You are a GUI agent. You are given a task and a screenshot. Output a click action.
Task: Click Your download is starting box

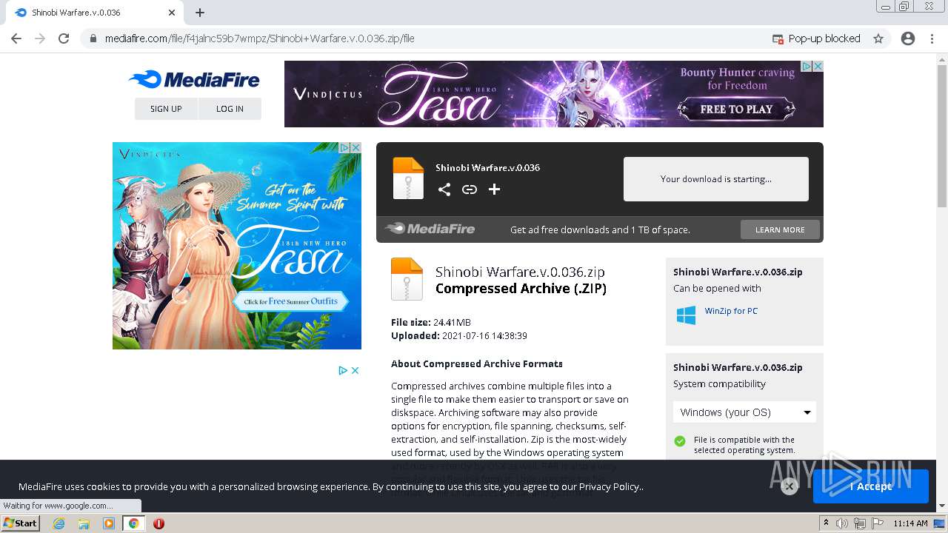coord(716,179)
